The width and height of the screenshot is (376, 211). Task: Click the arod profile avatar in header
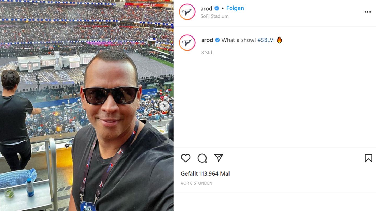(x=187, y=12)
